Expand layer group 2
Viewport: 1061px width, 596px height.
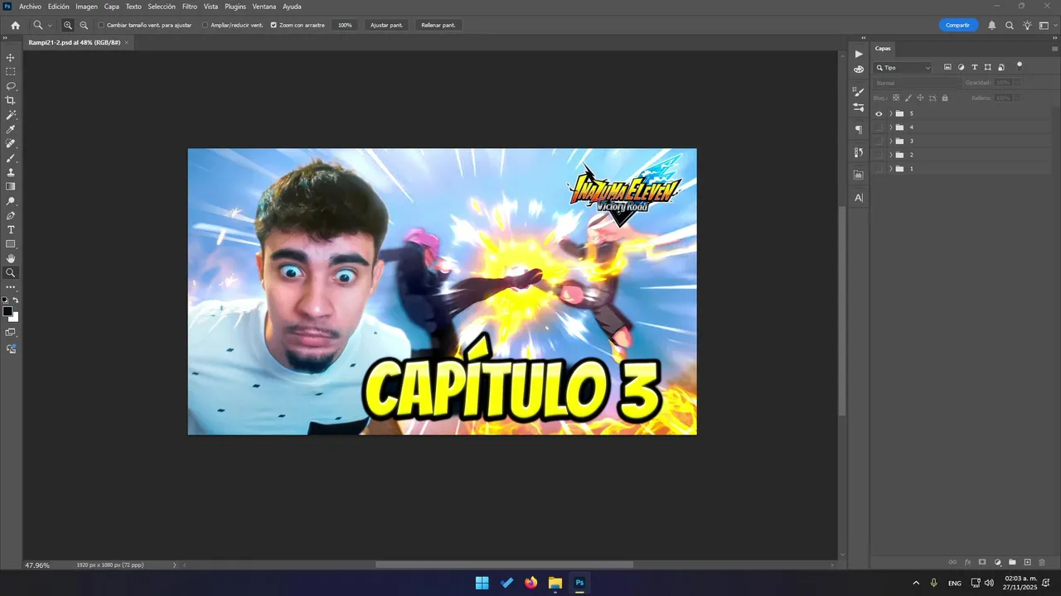[890, 155]
